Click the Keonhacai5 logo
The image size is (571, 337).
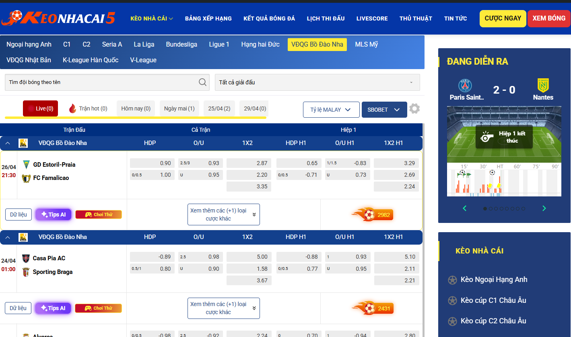58,18
